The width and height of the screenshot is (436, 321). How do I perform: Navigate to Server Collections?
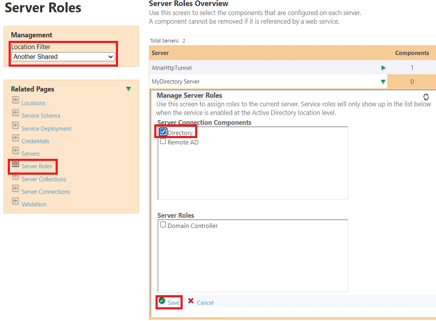click(44, 179)
